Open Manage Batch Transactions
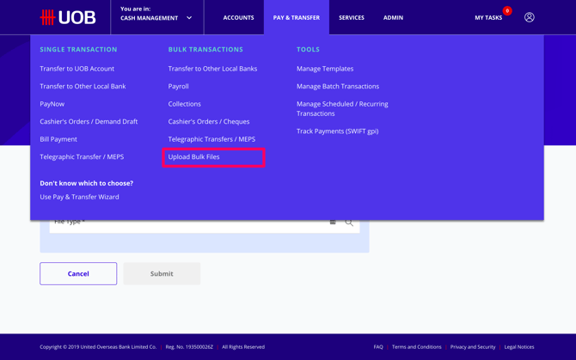The height and width of the screenshot is (360, 576). tap(338, 86)
